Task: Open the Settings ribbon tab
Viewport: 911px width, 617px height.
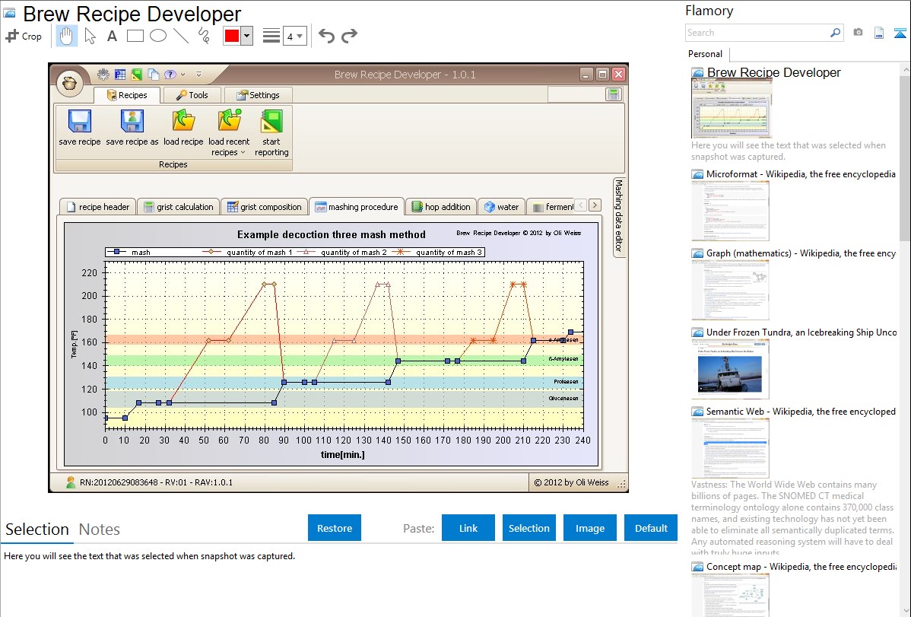Action: point(258,95)
